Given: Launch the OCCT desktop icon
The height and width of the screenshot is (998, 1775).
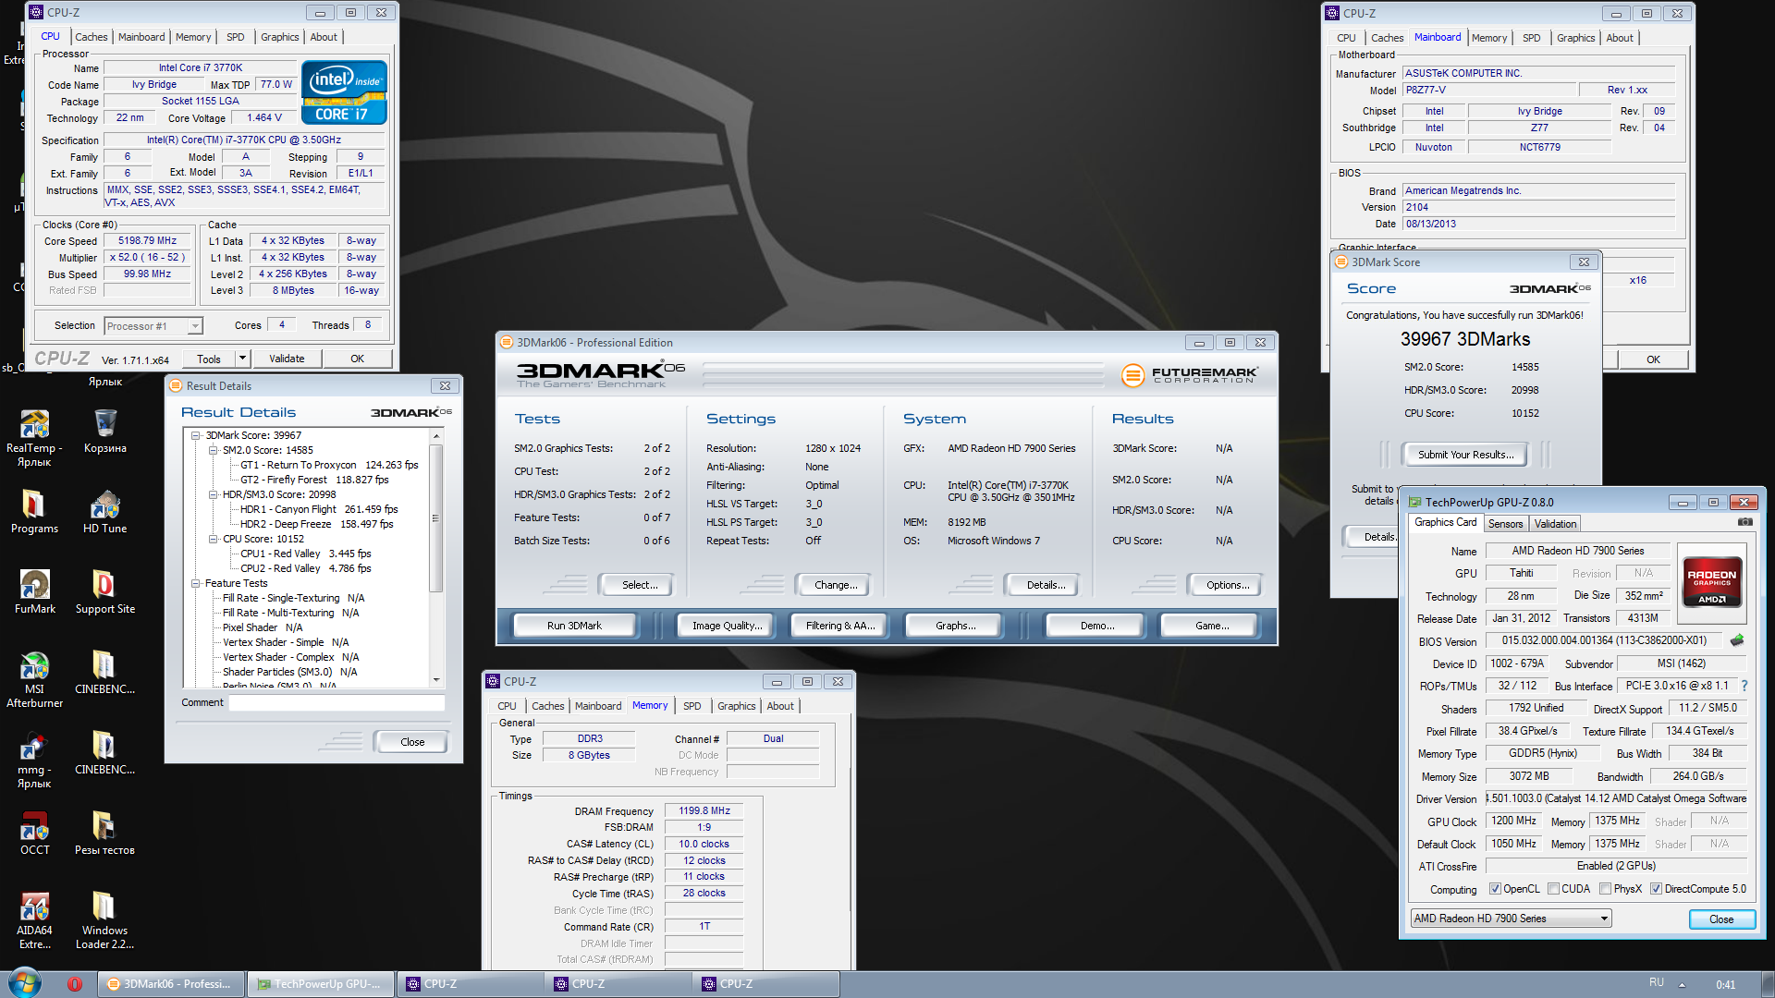Looking at the screenshot, I should [34, 833].
